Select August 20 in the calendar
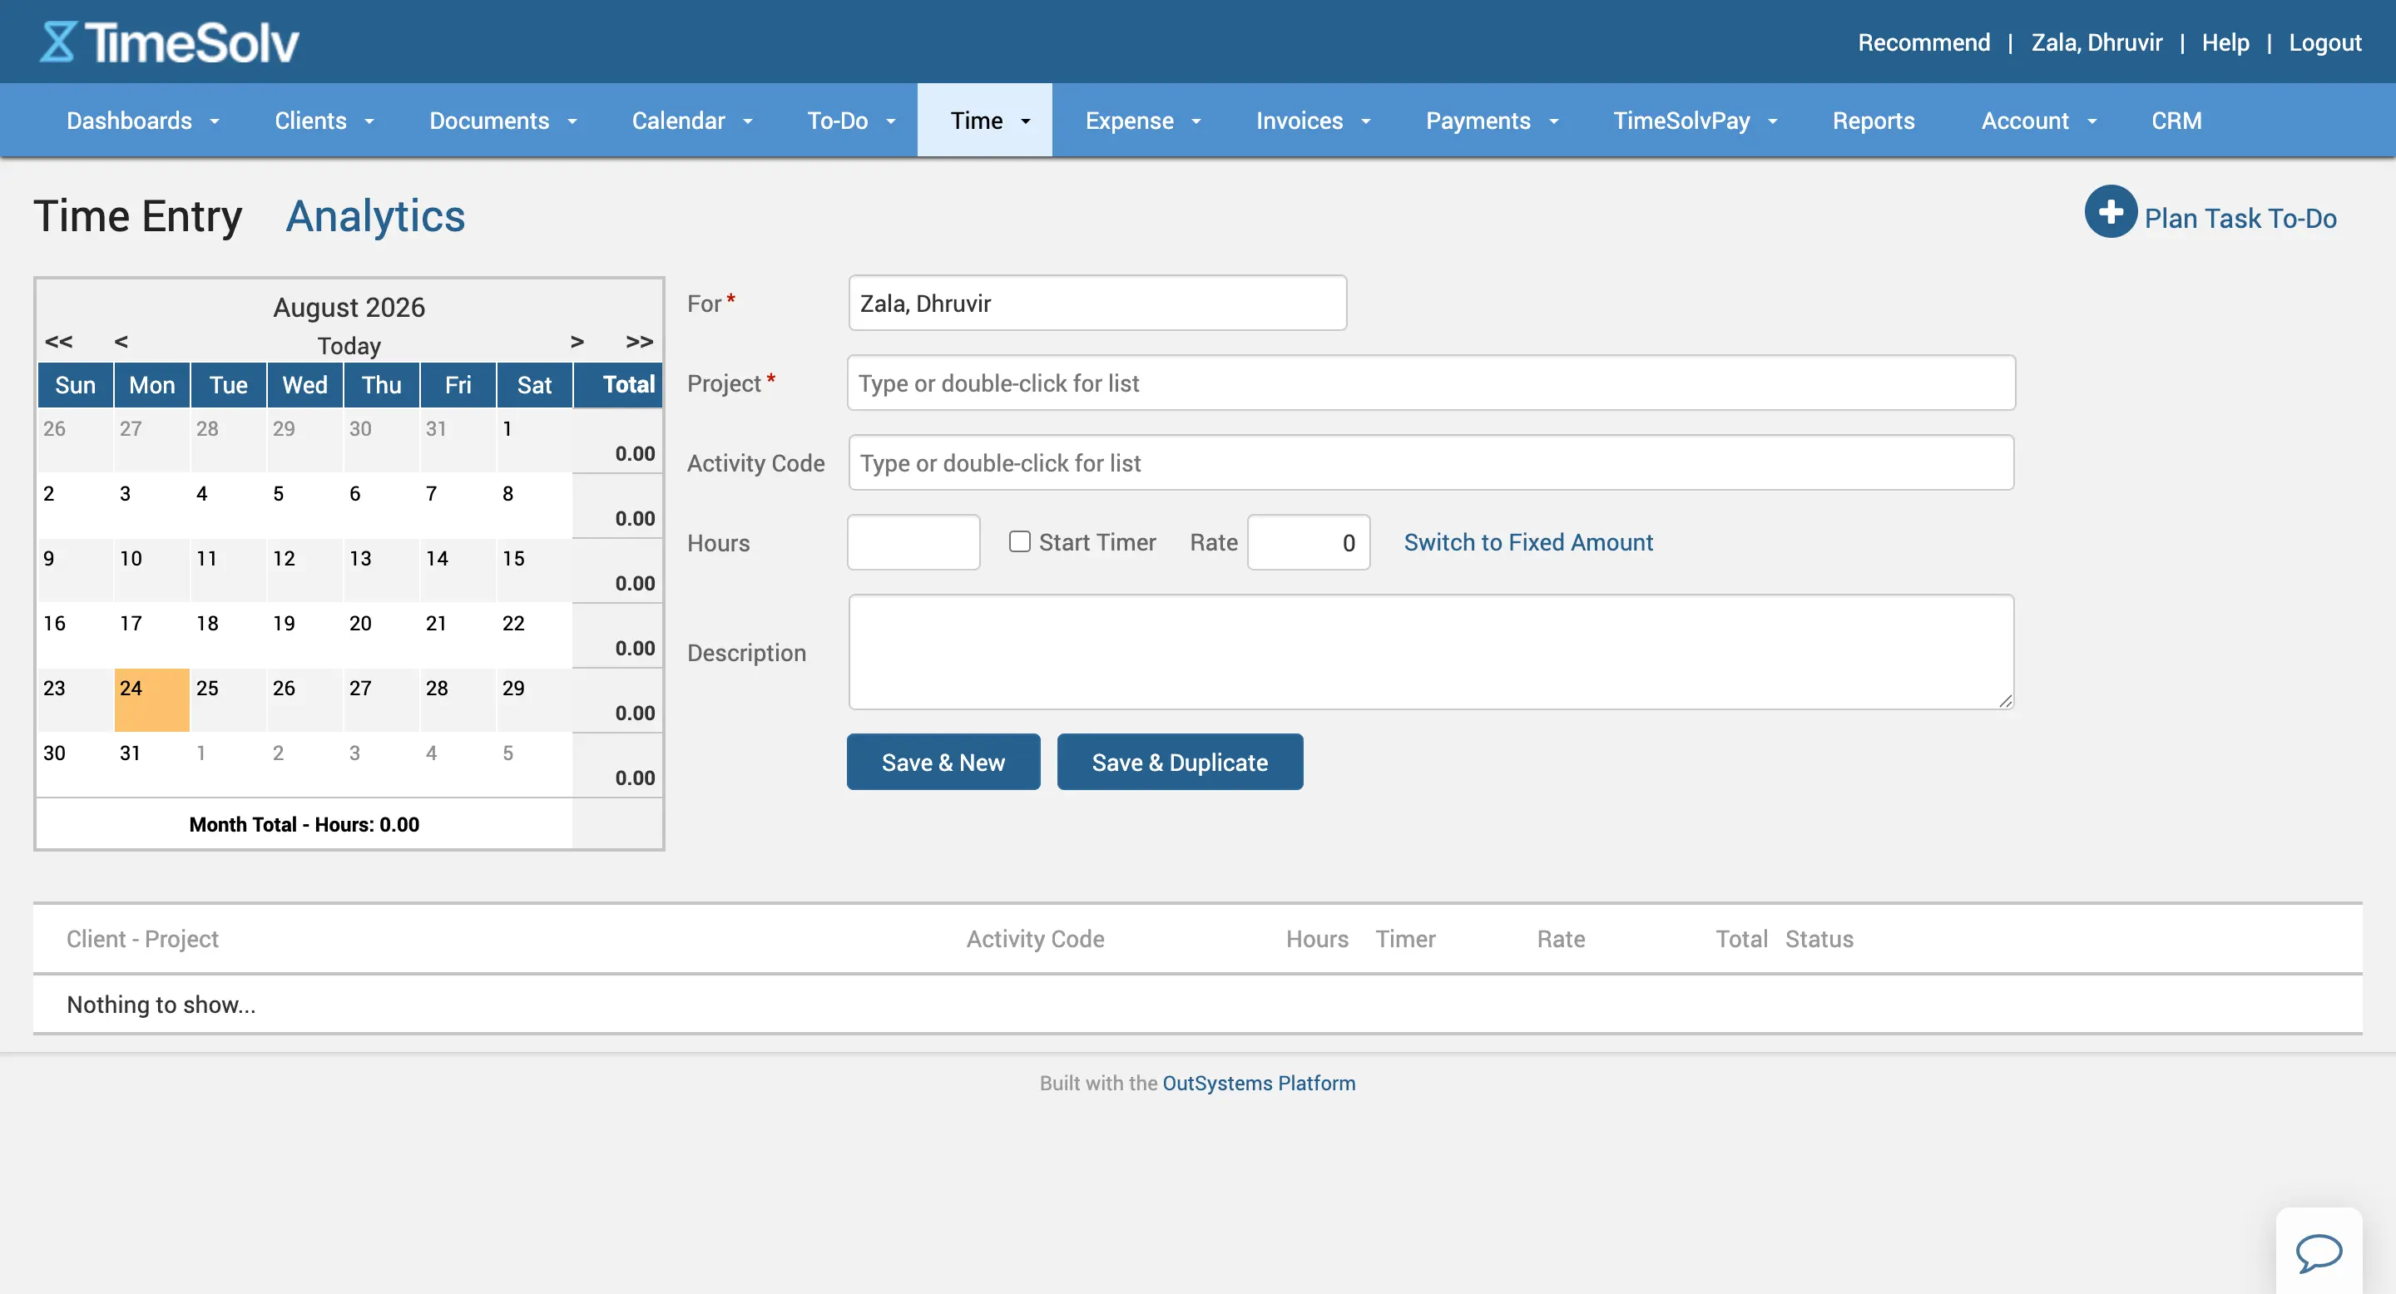Screen dimensions: 2396x1294 click(x=381, y=636)
